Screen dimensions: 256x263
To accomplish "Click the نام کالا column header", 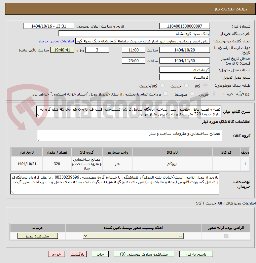I will 172,152.
